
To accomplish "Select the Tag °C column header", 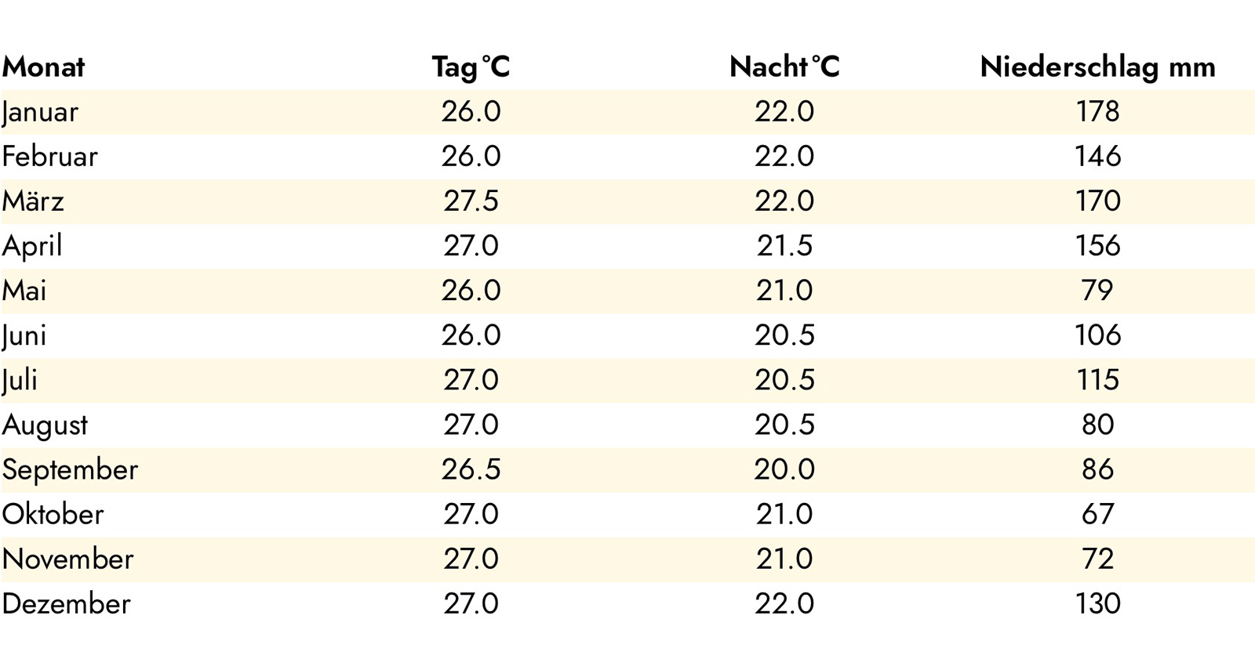I will point(471,67).
